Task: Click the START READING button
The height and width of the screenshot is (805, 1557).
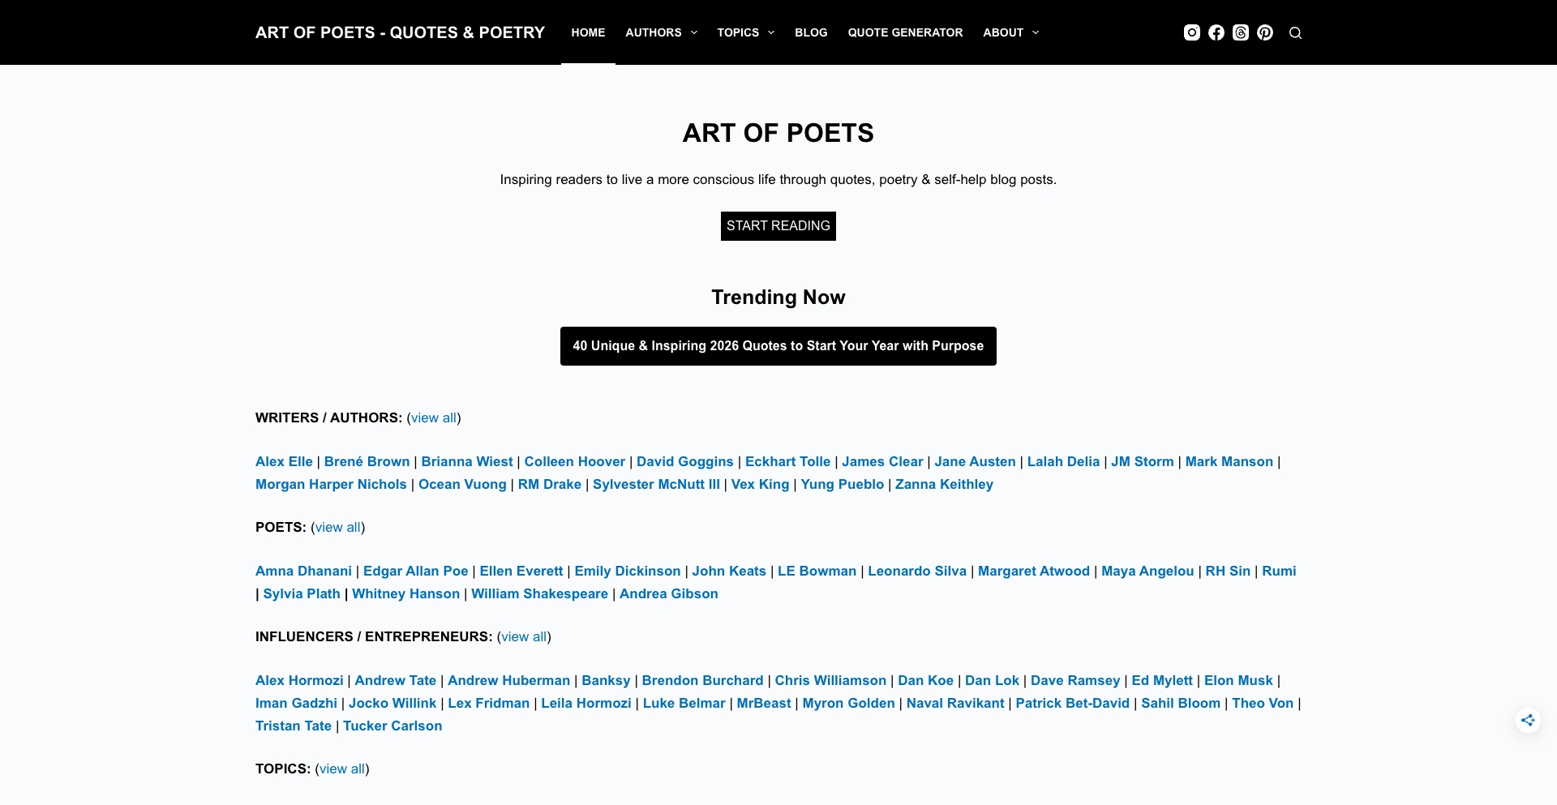Action: [778, 225]
